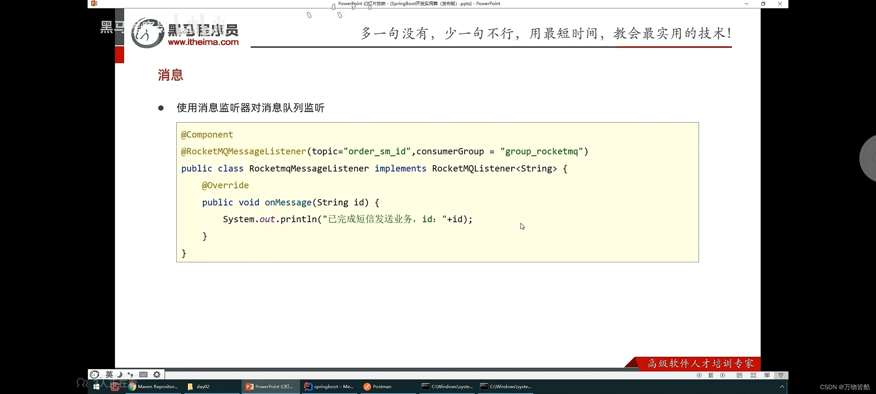Expand hidden system tray icons chevron

(782, 387)
